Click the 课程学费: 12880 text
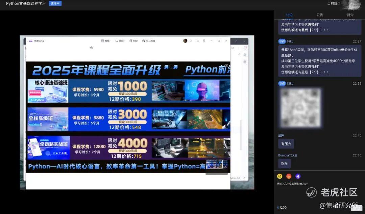Screen dimensions: 365x214 coord(89,146)
